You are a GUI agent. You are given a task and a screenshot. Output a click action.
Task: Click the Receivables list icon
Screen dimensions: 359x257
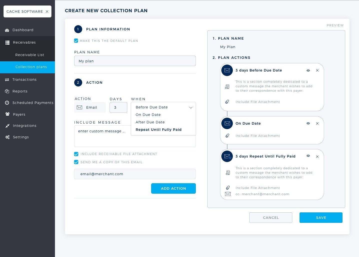7,43
